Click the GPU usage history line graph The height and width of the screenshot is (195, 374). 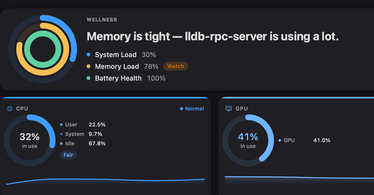(299, 180)
